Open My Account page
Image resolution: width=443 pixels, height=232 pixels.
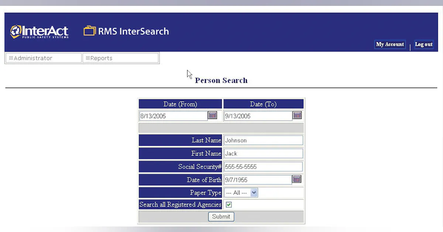390,44
